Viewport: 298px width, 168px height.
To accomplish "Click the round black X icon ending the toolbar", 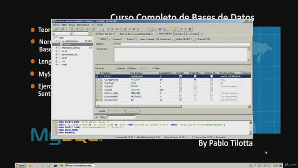I will 190,29.
